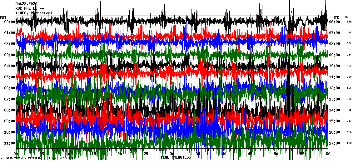The image size is (353, 162).
Task: Click the UTC column header
Action: 336,17
